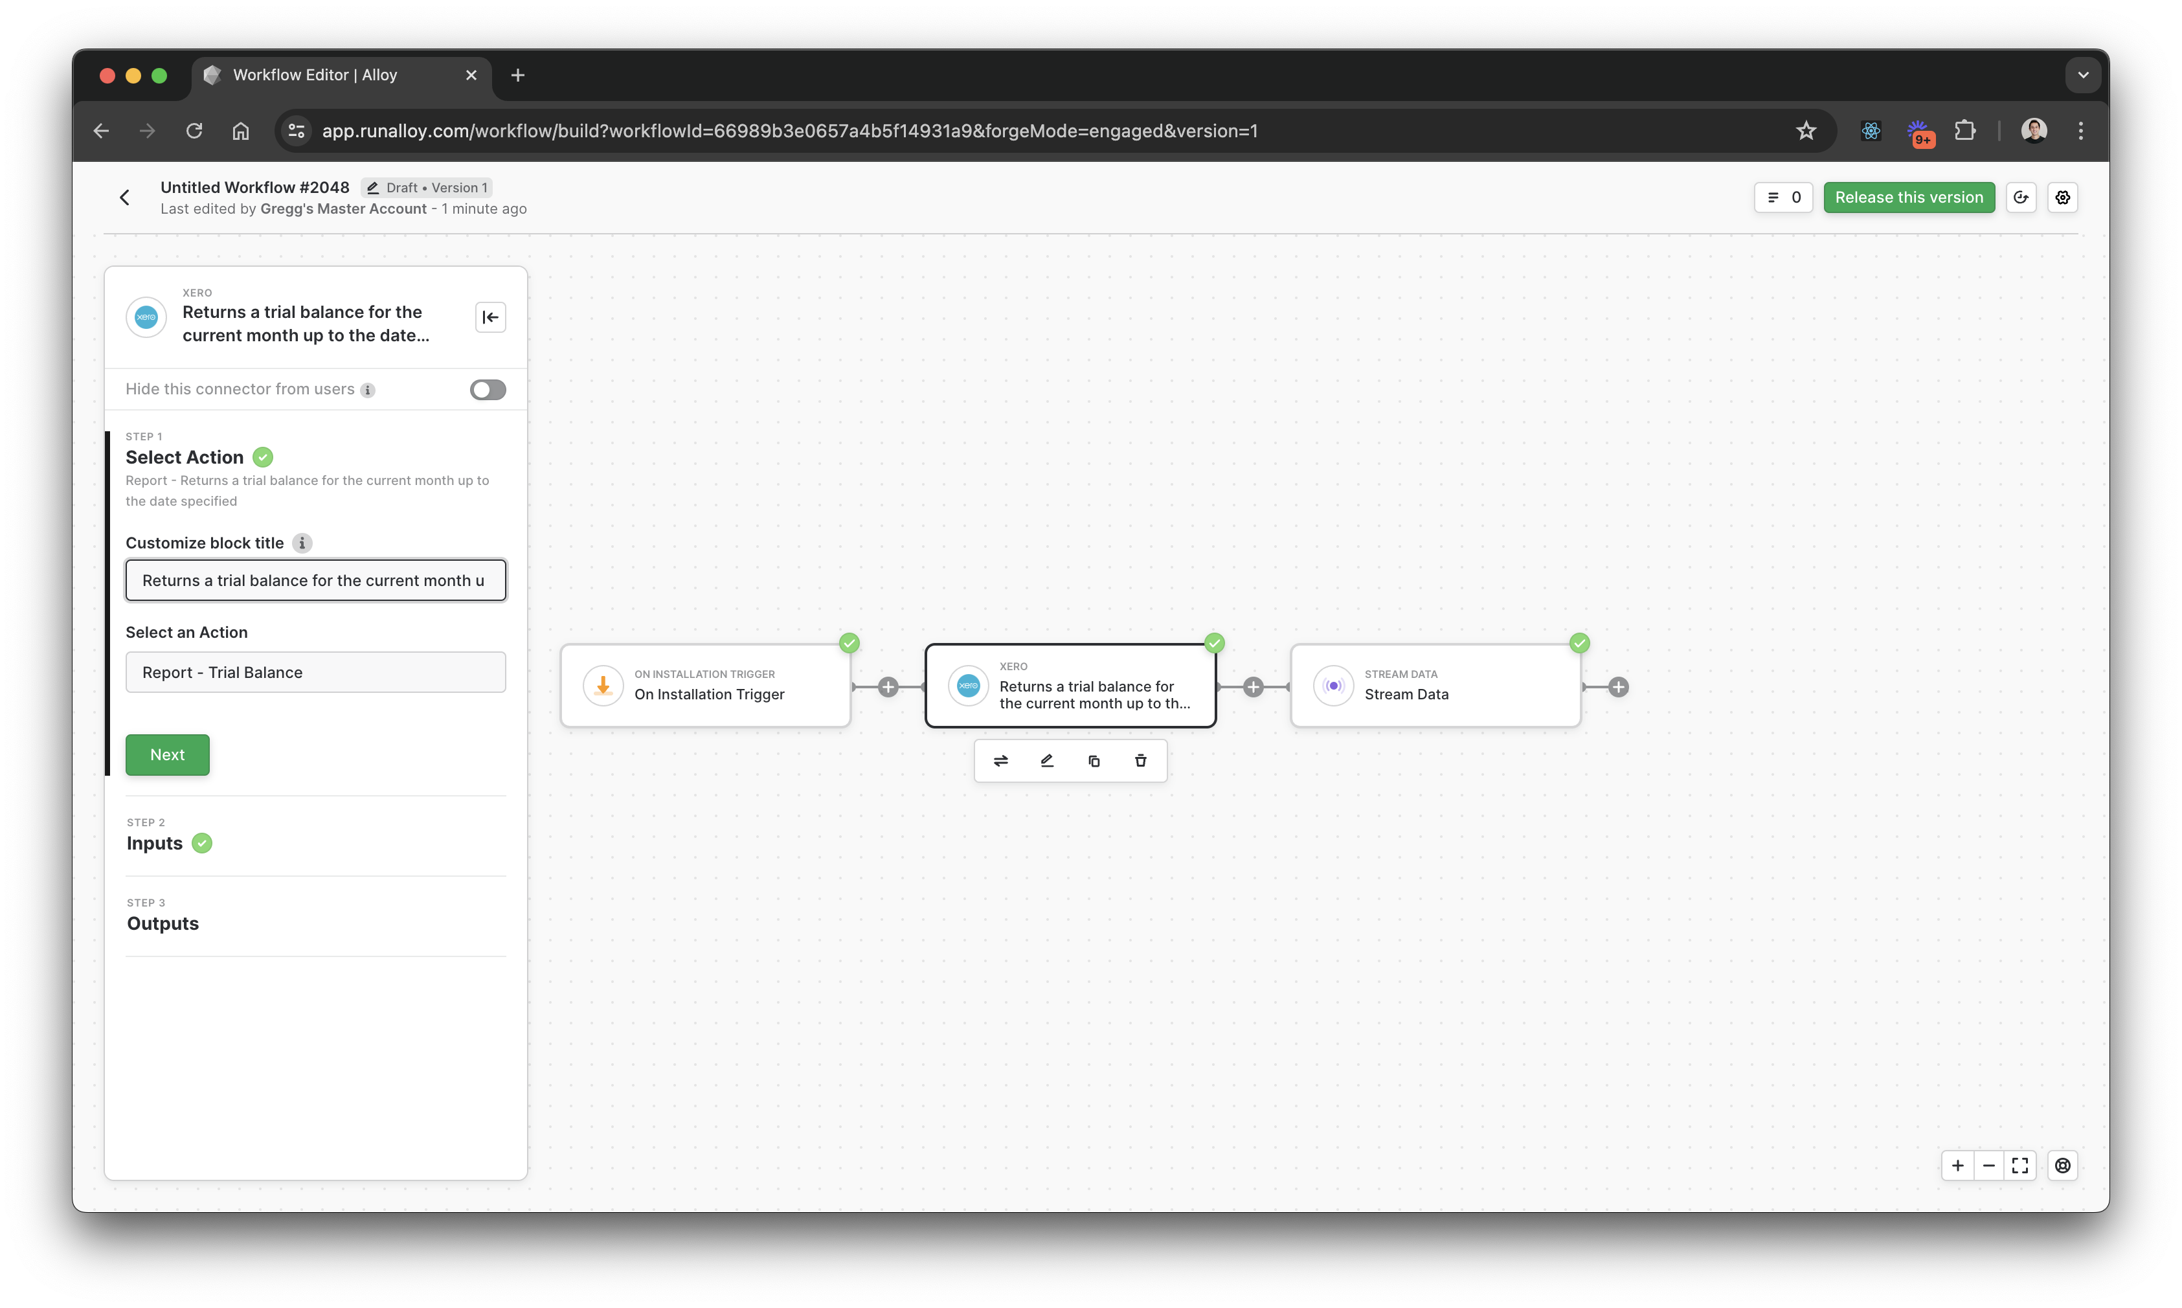
Task: Add block after Stream Data node
Action: point(1618,686)
